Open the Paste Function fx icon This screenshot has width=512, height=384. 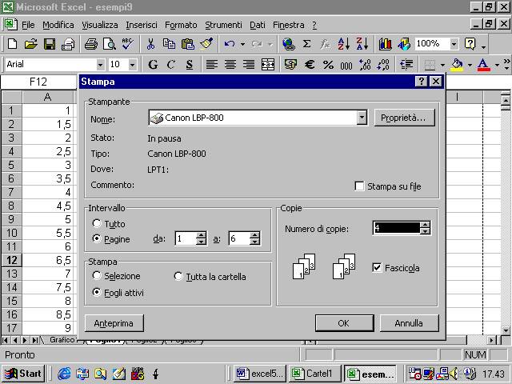(x=325, y=44)
